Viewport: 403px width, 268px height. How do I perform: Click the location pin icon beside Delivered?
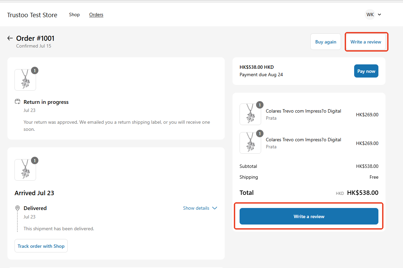17,208
